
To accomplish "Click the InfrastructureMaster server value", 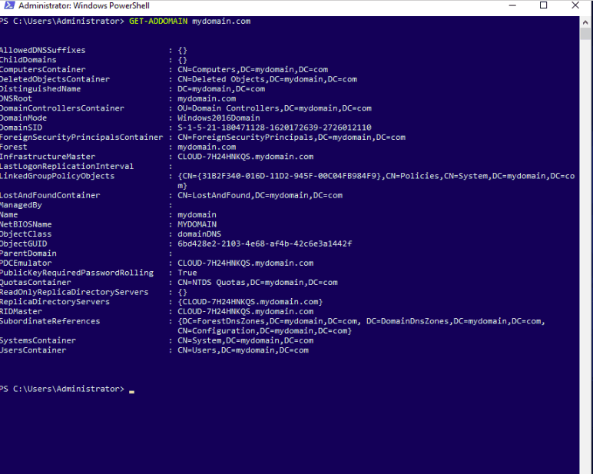I will pos(246,157).
